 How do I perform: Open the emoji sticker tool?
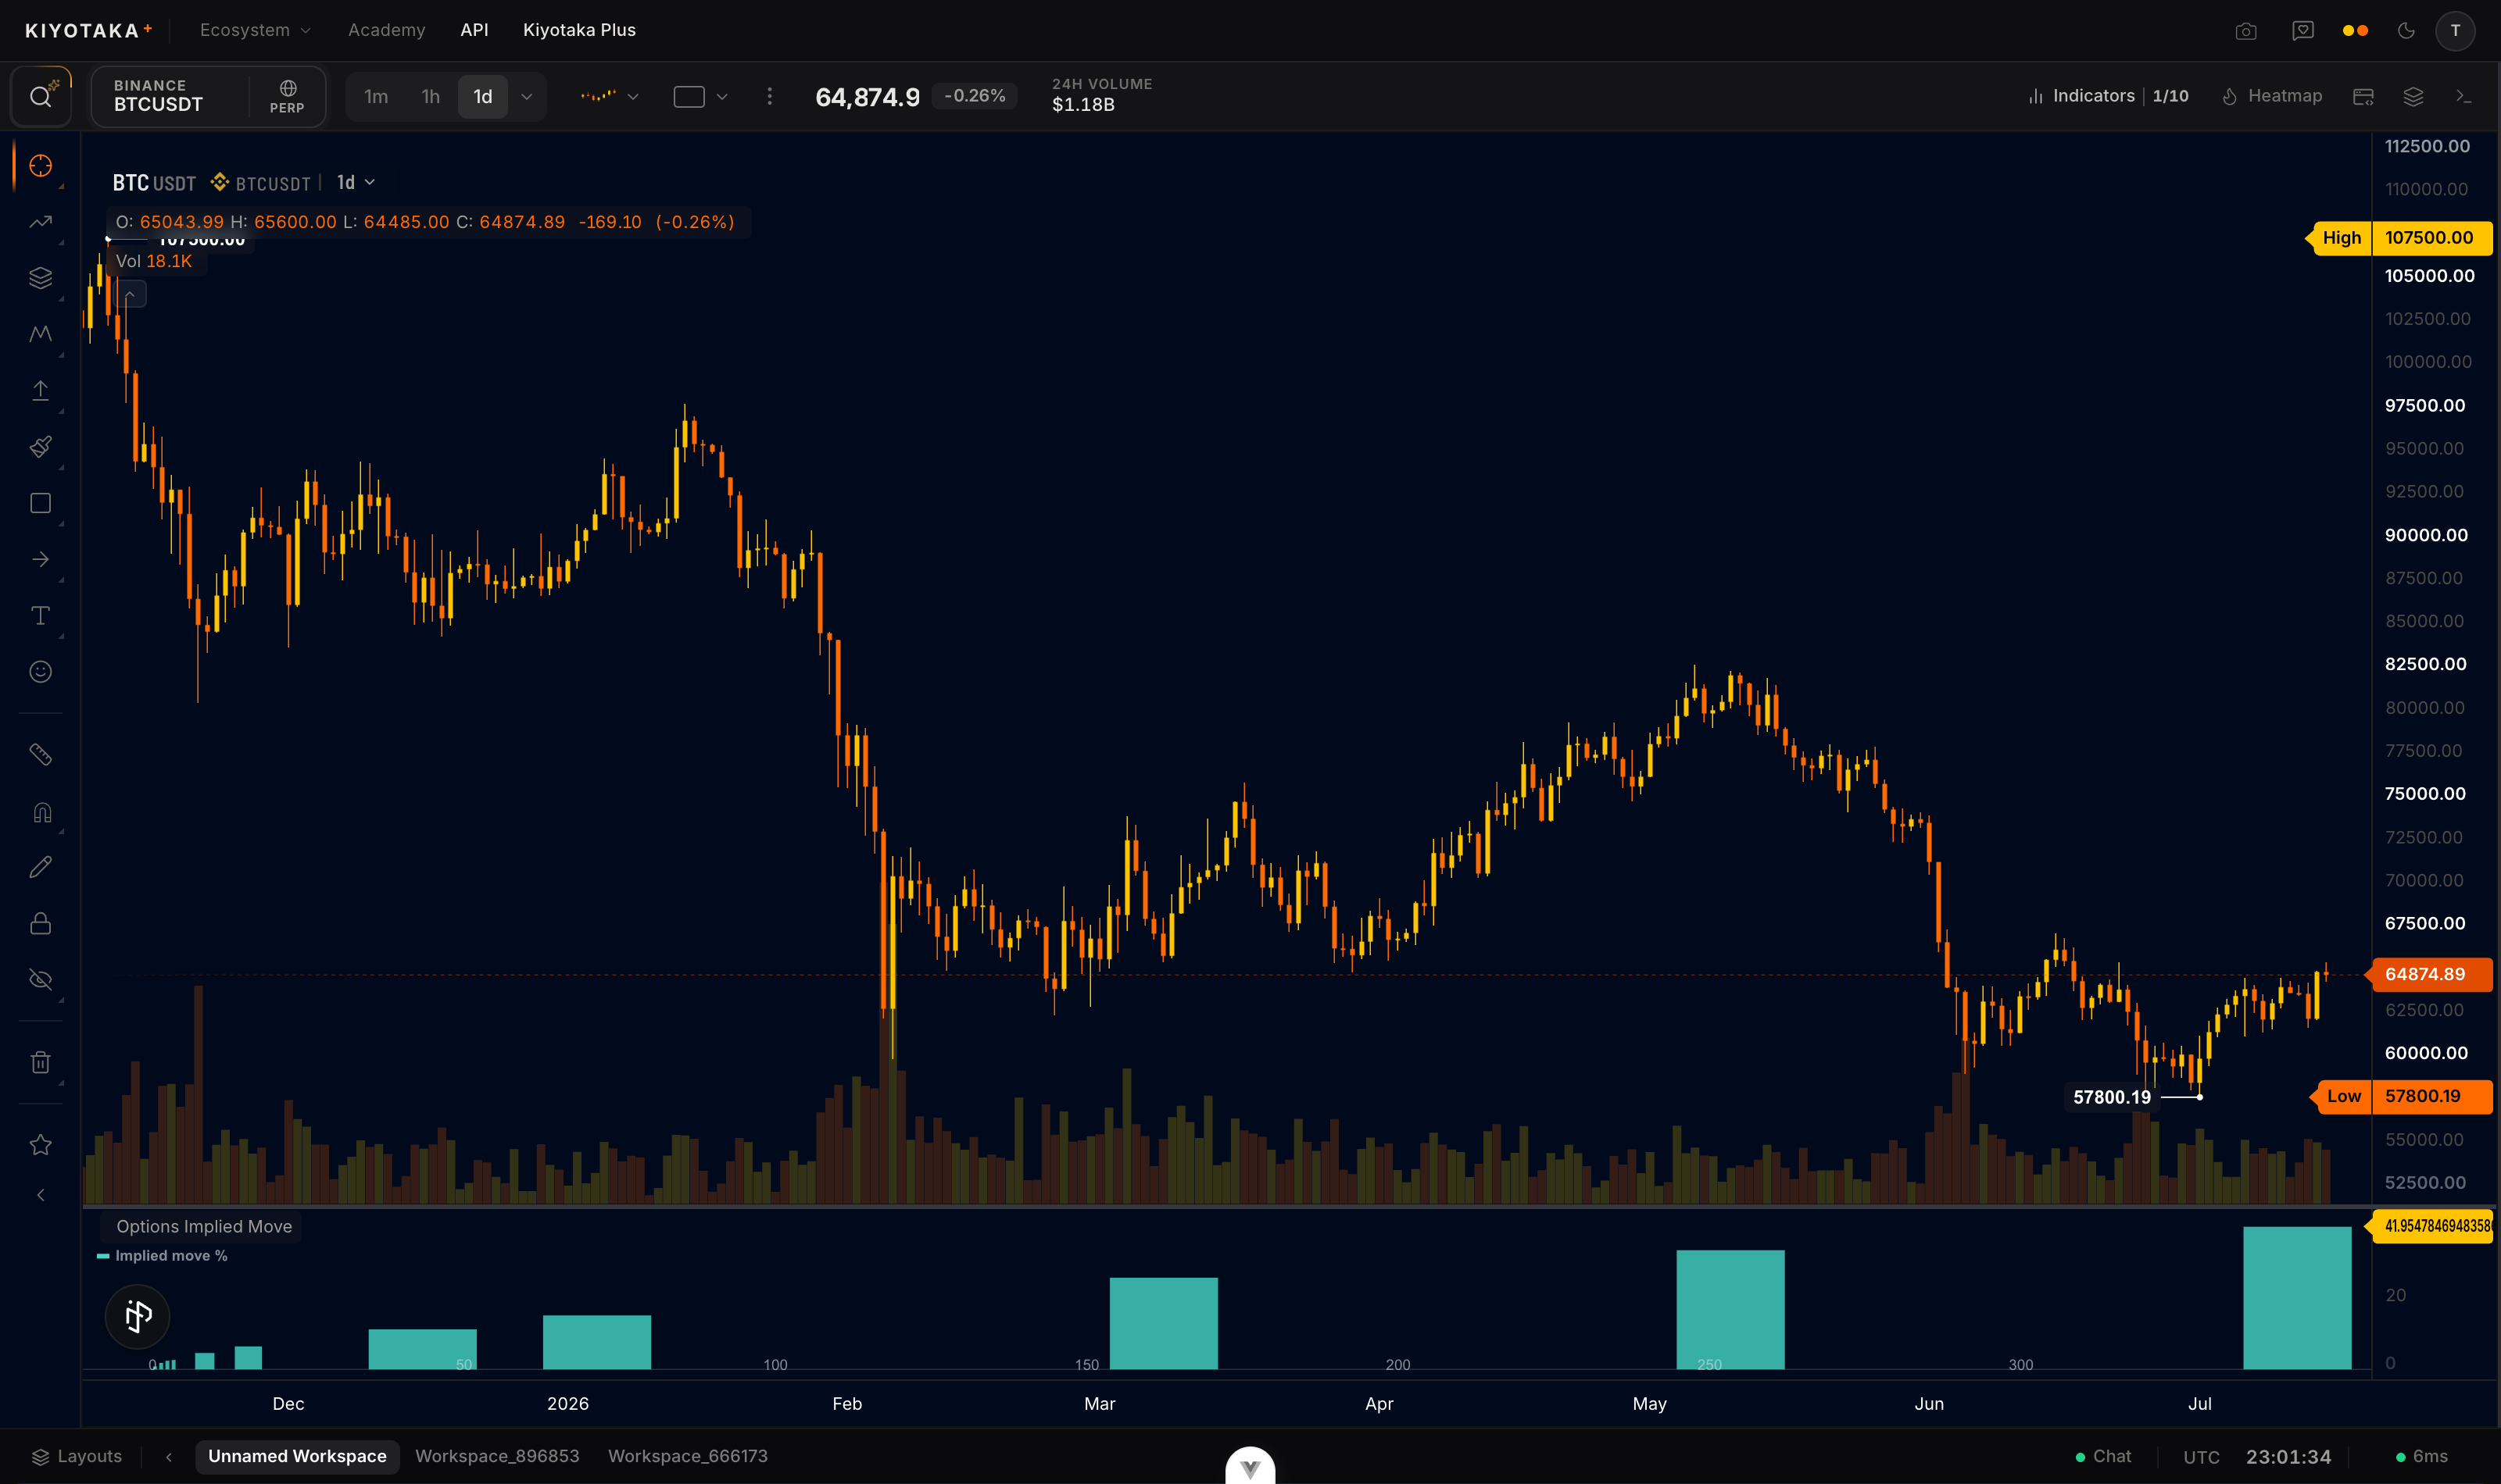point(40,671)
